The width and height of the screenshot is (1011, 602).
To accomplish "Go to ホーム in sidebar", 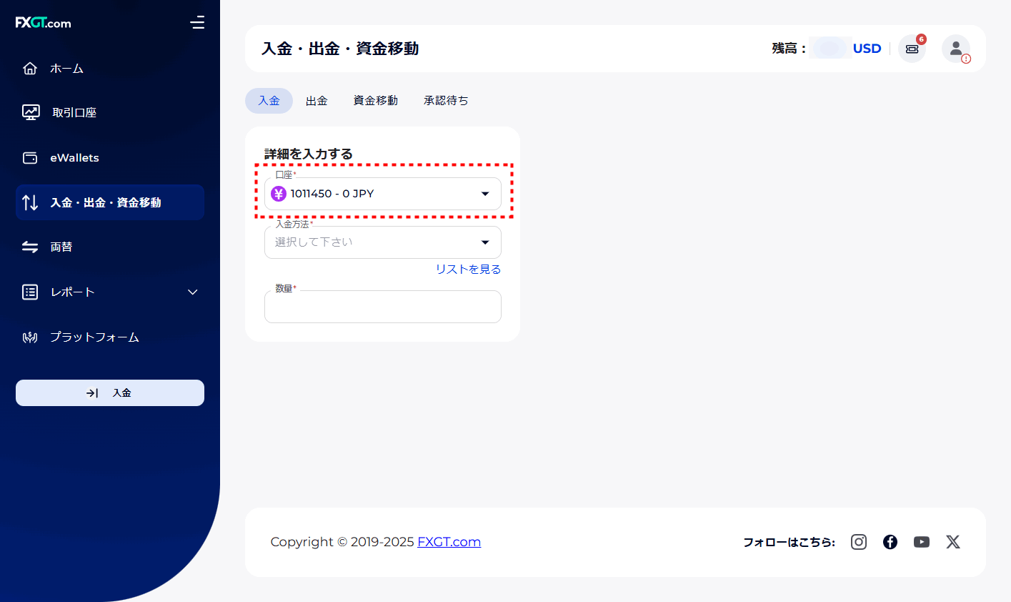I will click(66, 69).
